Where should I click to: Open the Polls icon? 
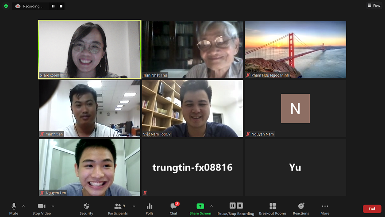point(150,206)
